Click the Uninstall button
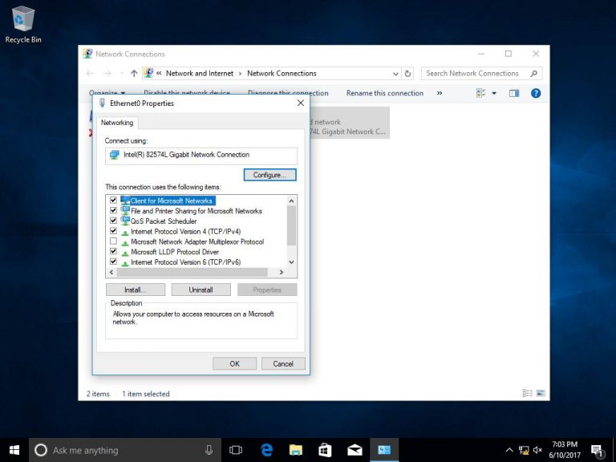 click(201, 290)
